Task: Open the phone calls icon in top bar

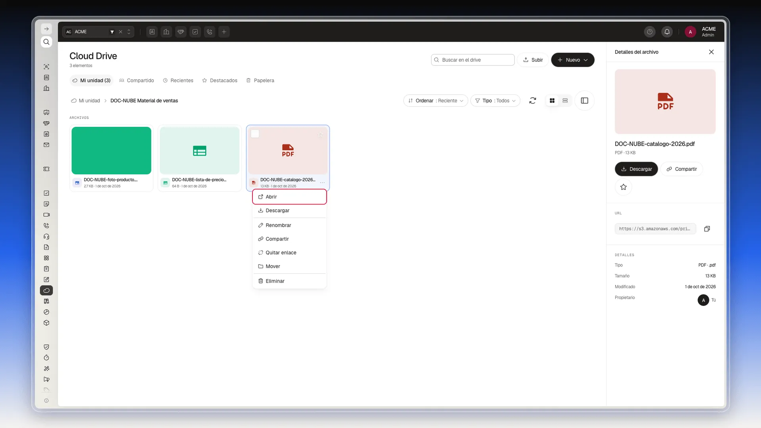Action: [210, 32]
